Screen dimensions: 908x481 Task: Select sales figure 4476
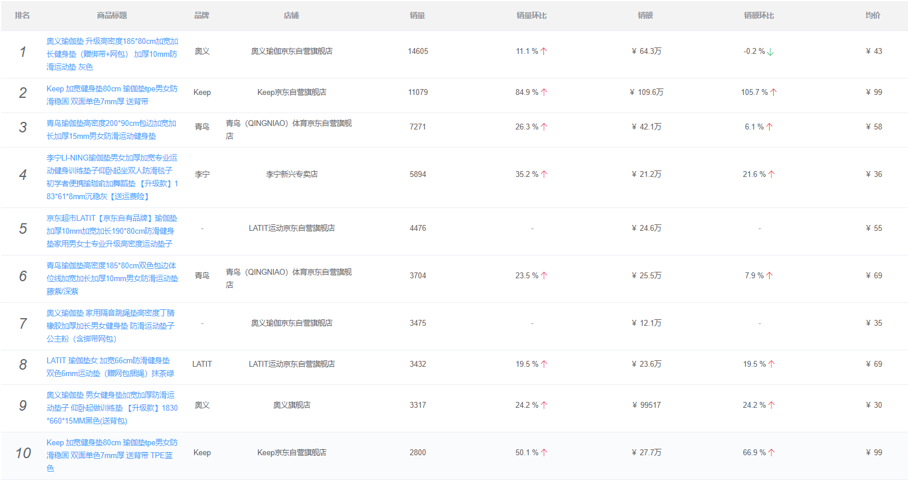pyautogui.click(x=418, y=228)
